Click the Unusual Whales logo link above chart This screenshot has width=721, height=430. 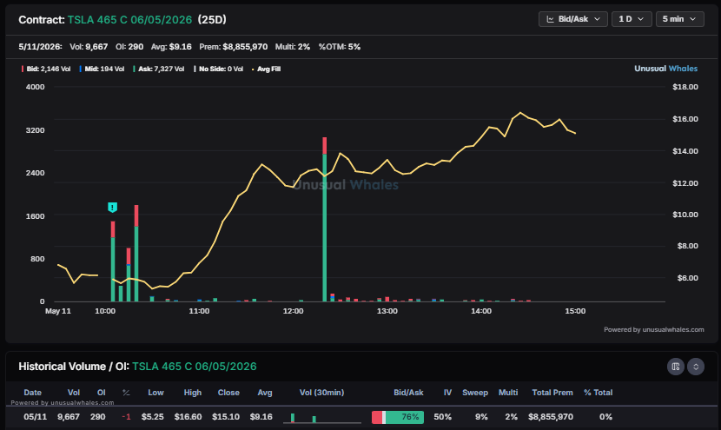[x=665, y=69]
